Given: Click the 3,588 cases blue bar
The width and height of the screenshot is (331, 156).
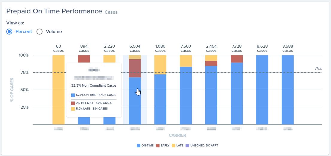Looking at the screenshot, I should click(288, 90).
